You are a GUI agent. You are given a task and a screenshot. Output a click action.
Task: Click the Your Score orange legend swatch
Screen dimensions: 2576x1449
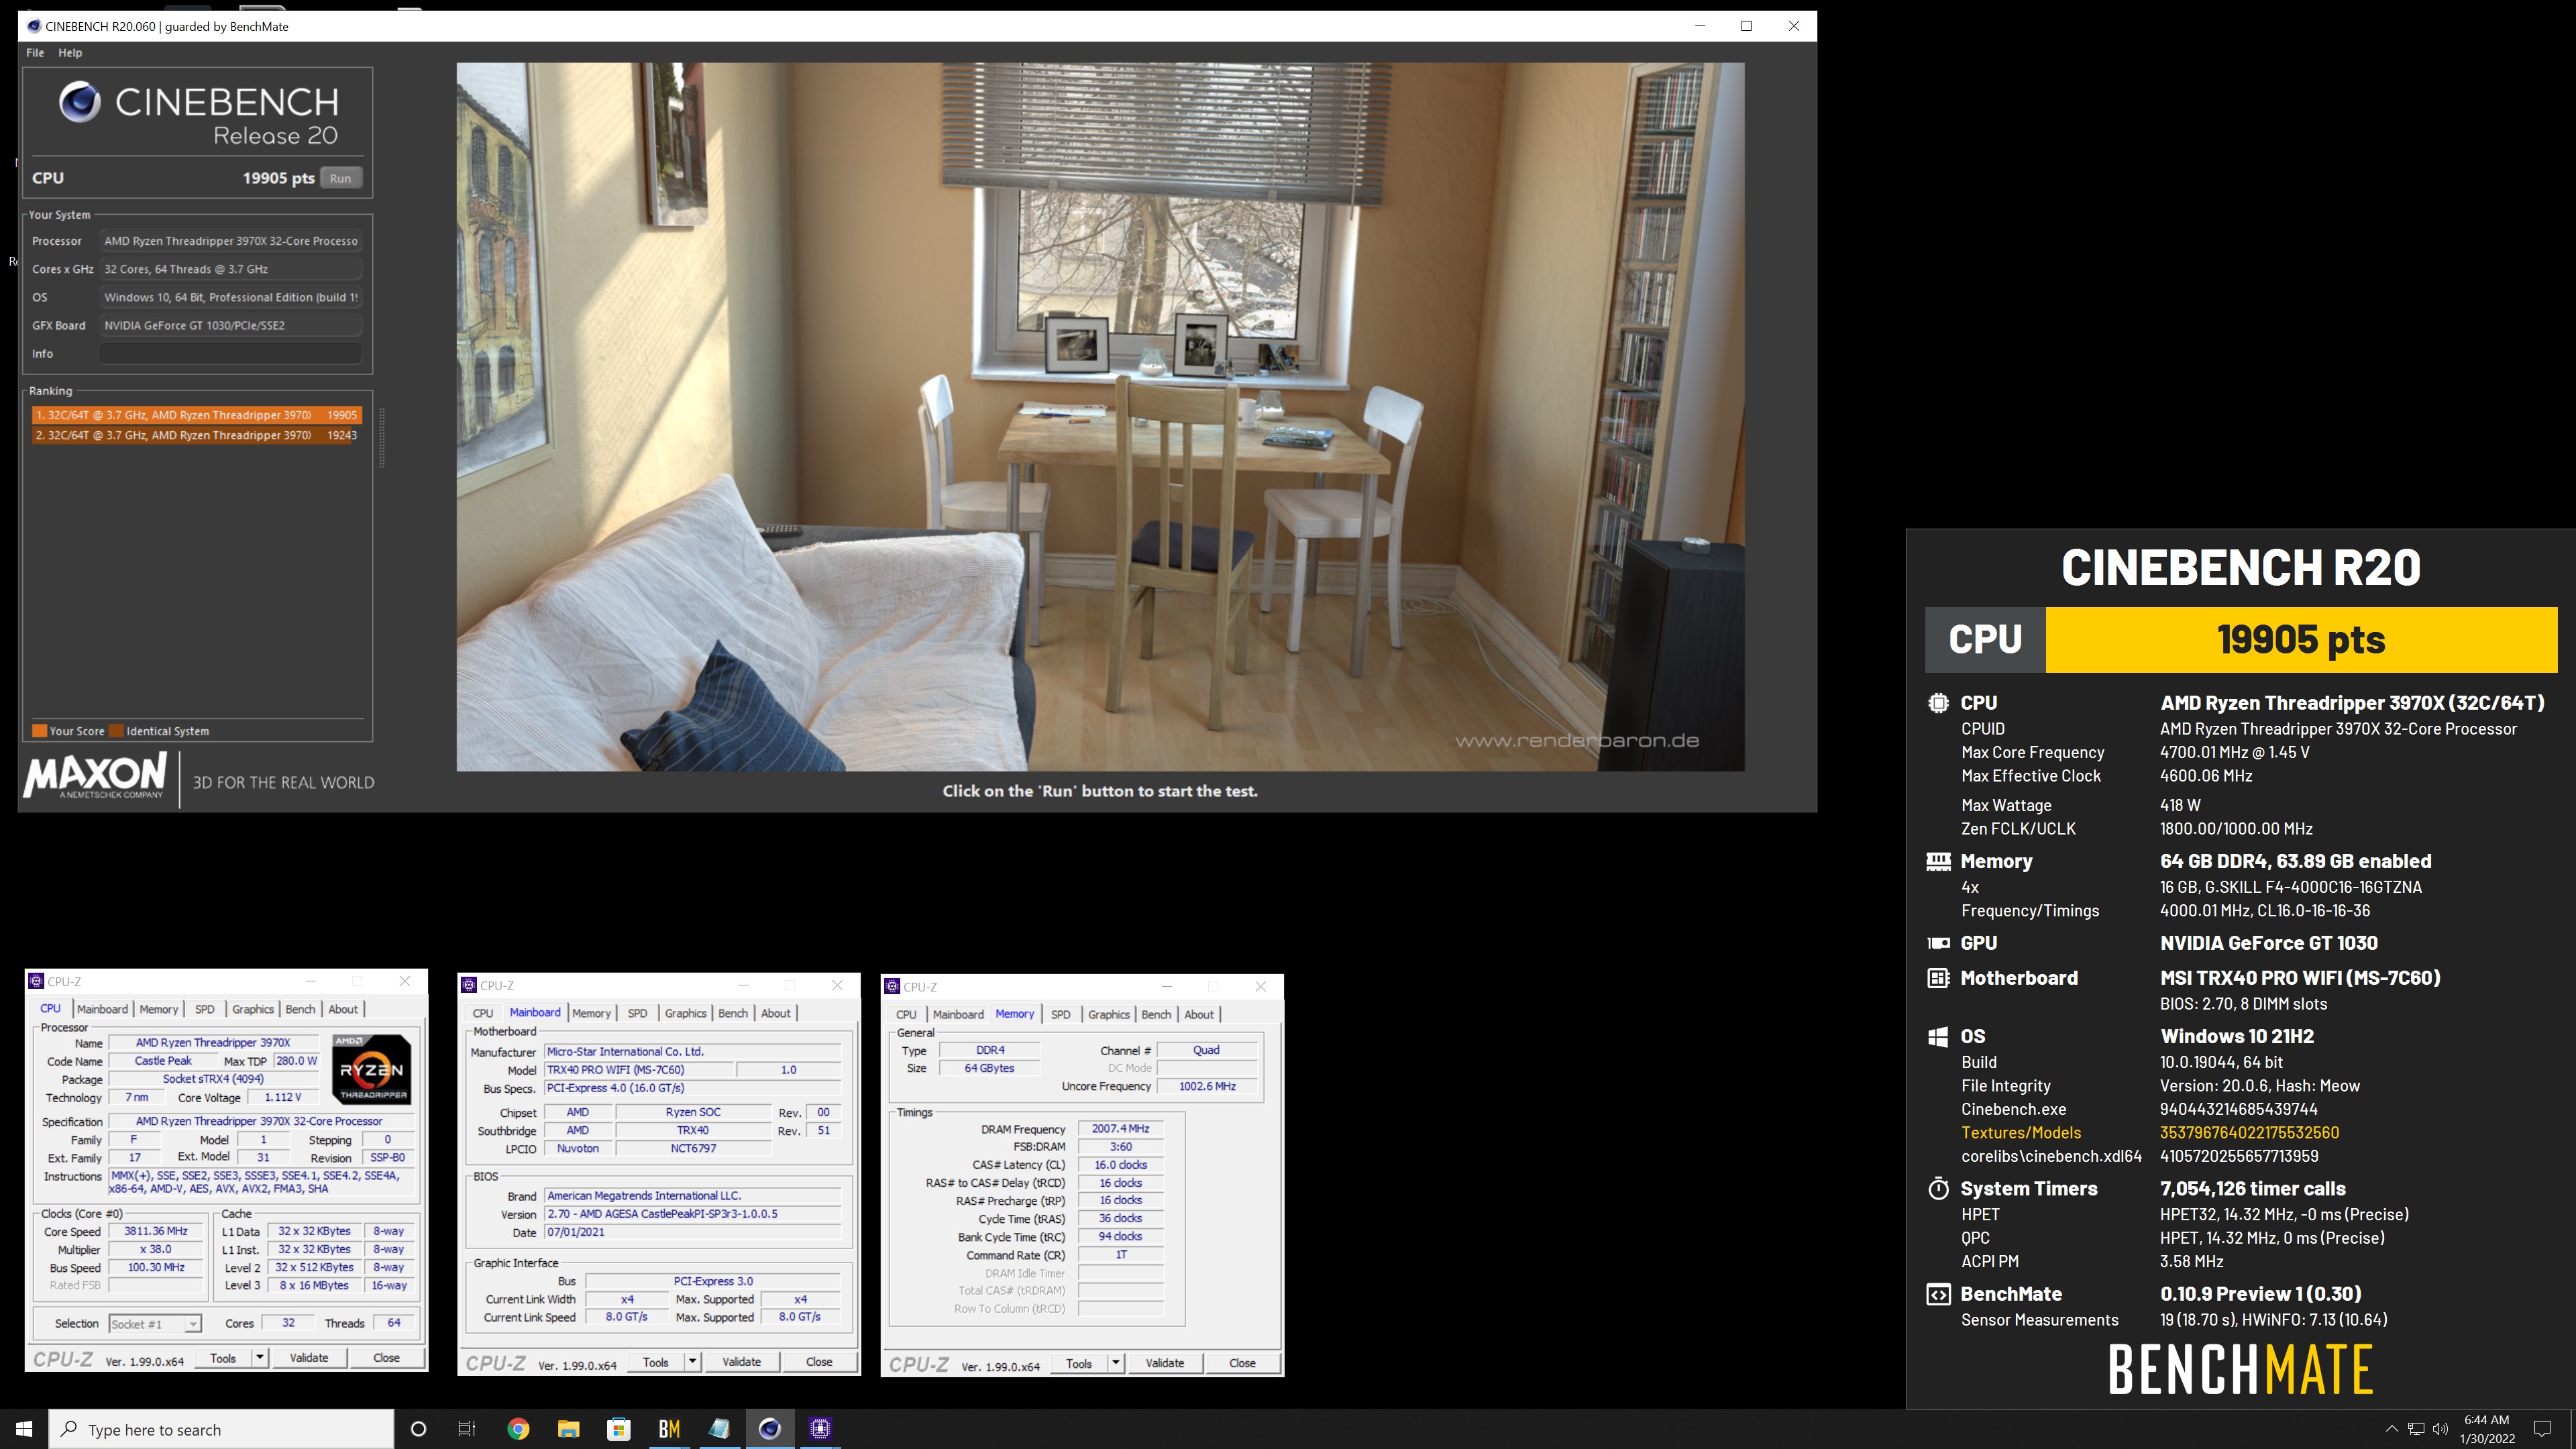coord(39,731)
